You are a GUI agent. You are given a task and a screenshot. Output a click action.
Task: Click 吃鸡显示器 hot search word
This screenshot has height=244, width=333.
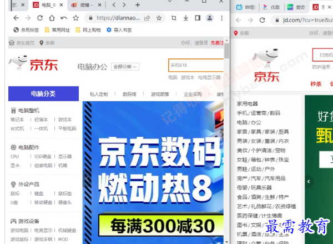[209, 77]
